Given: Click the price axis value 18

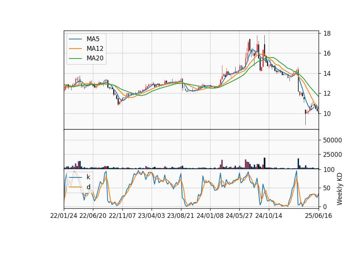Looking at the screenshot, I should [327, 33].
